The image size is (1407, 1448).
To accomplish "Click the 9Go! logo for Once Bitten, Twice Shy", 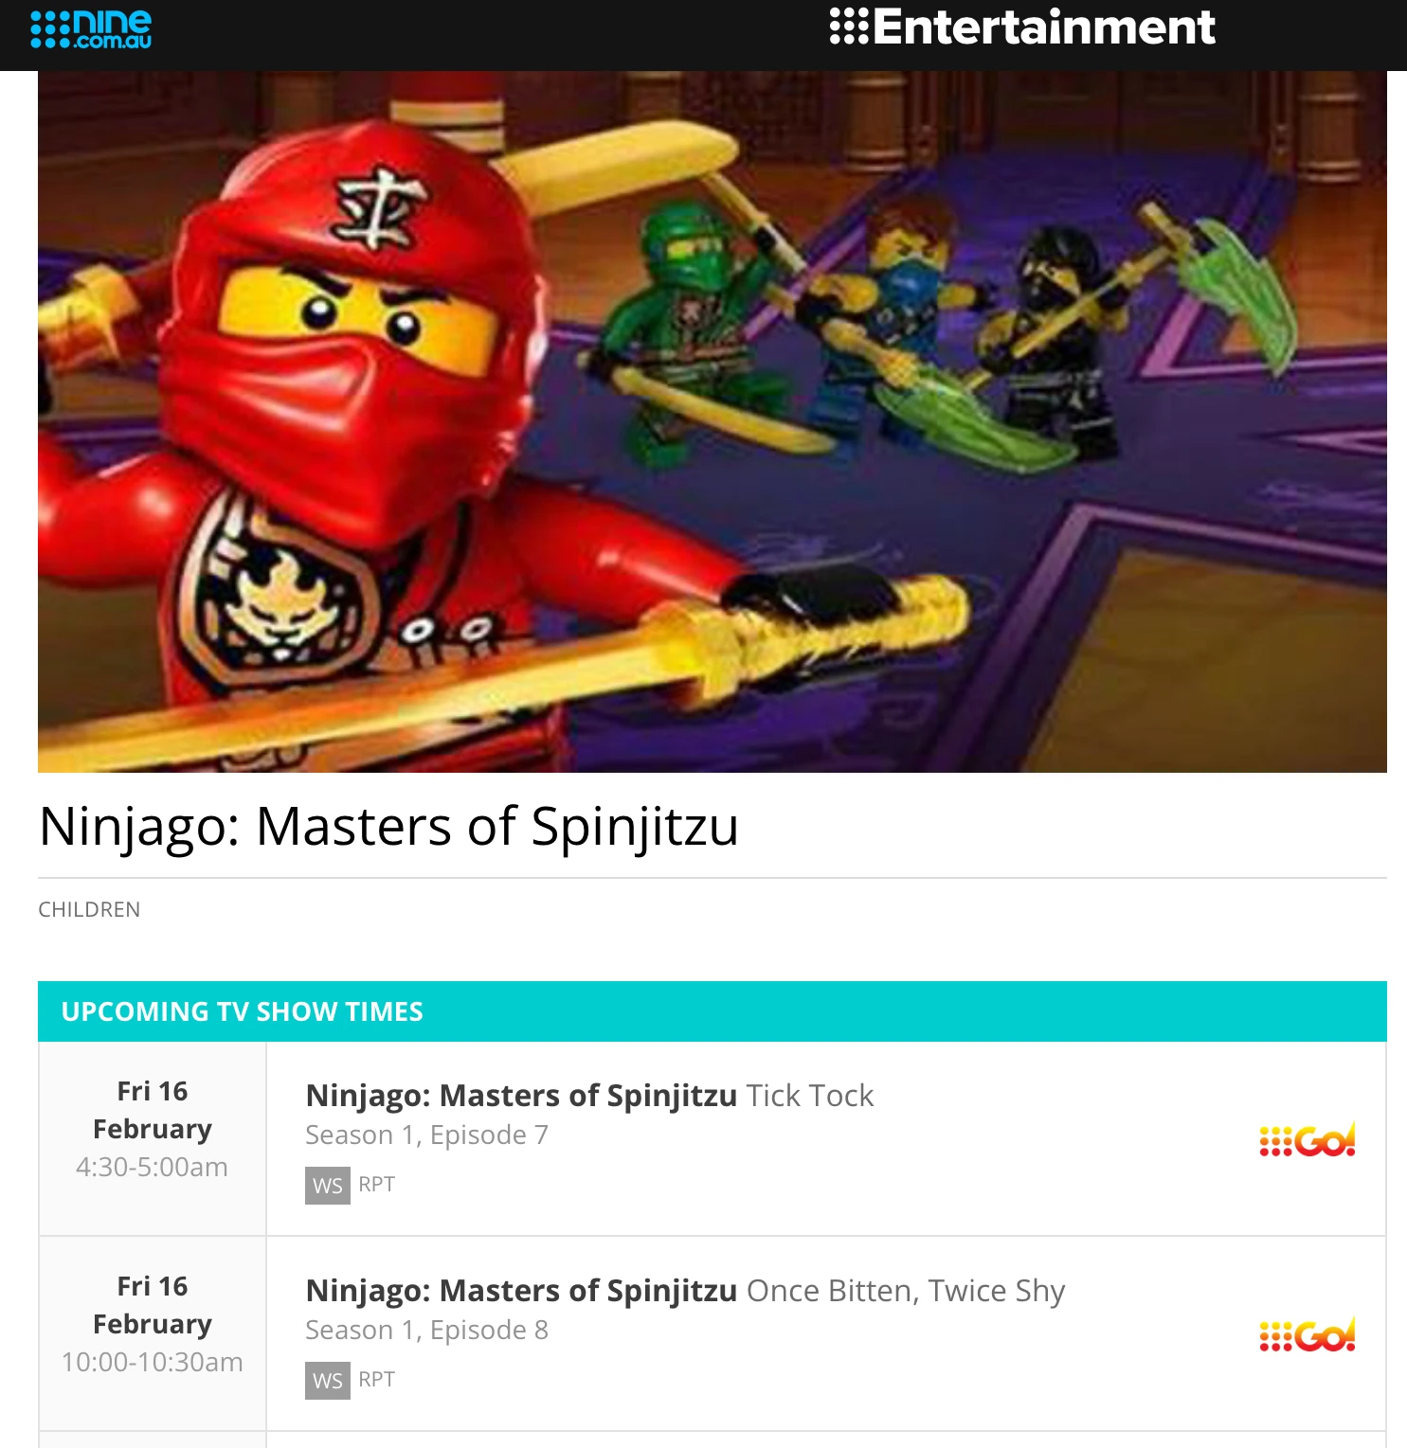I will [x=1308, y=1335].
